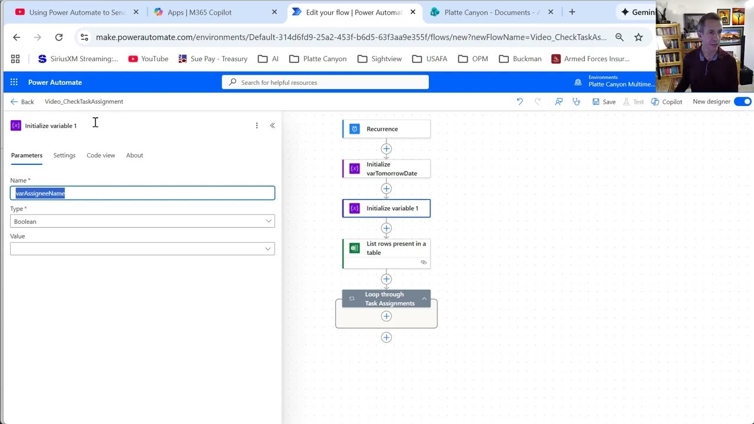Select List rows present in a table action
The width and height of the screenshot is (754, 424).
coord(386,253)
